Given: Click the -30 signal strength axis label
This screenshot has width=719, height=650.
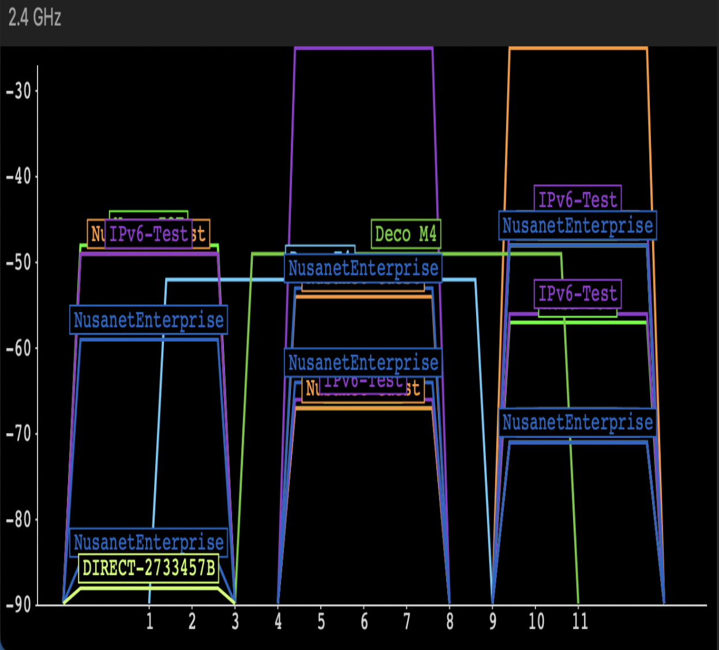Looking at the screenshot, I should 18,91.
